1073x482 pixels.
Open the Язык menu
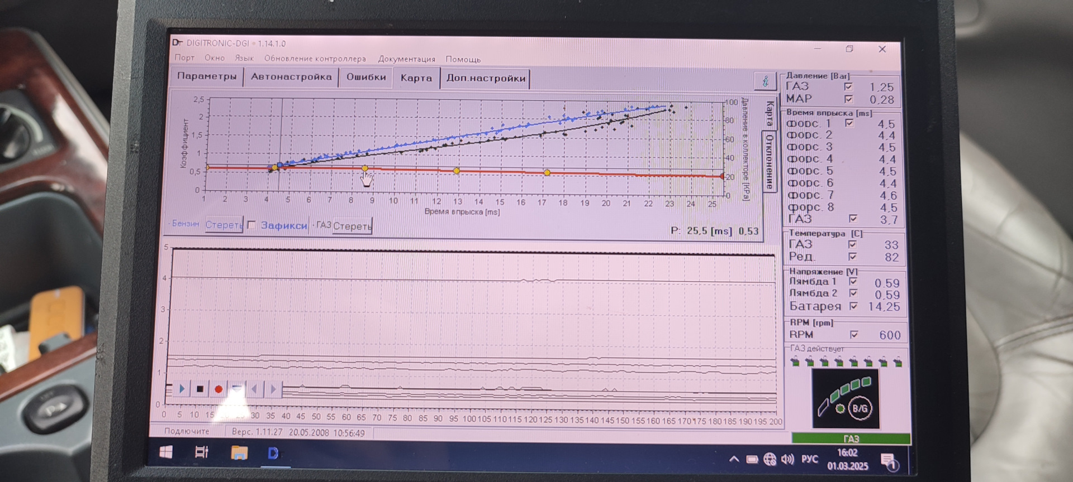pos(244,58)
